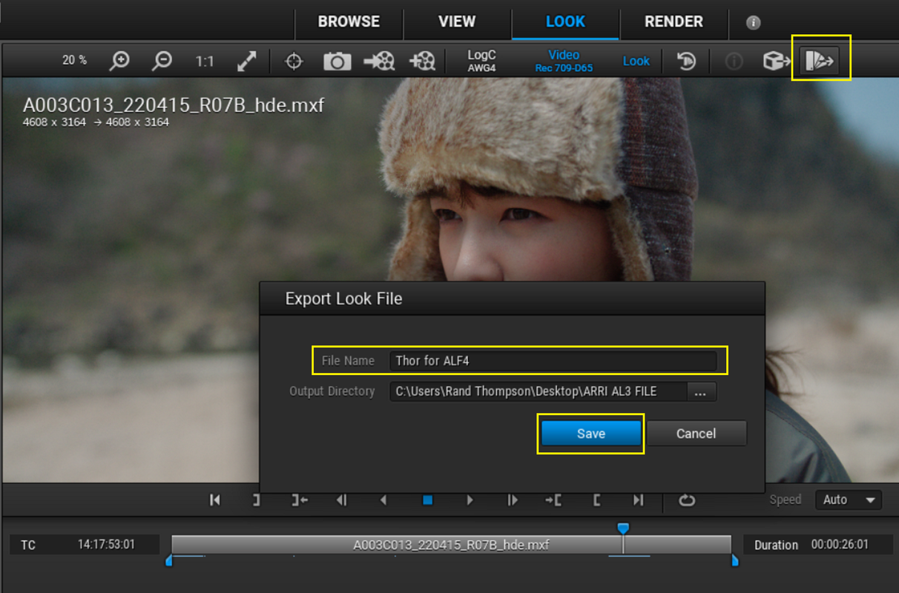Viewport: 899px width, 593px height.
Task: Toggle loop playback
Action: click(687, 500)
